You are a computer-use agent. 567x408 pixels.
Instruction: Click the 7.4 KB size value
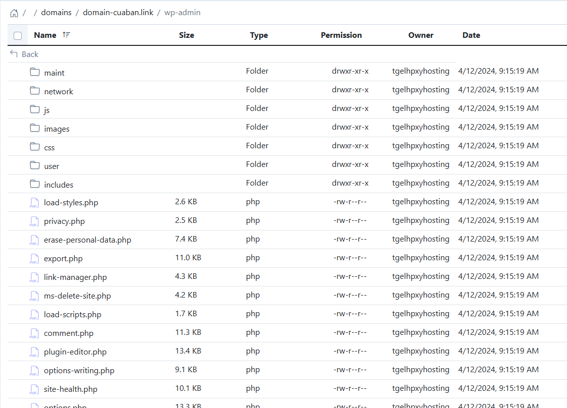pos(186,239)
